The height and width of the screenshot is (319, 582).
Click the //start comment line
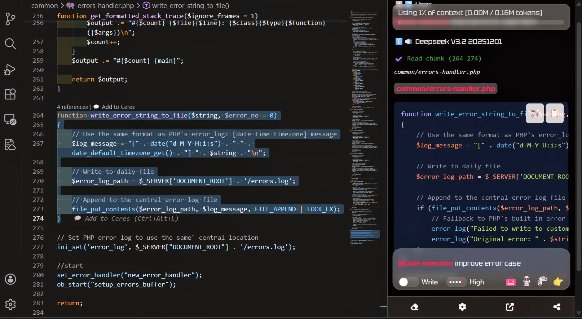[x=70, y=266]
